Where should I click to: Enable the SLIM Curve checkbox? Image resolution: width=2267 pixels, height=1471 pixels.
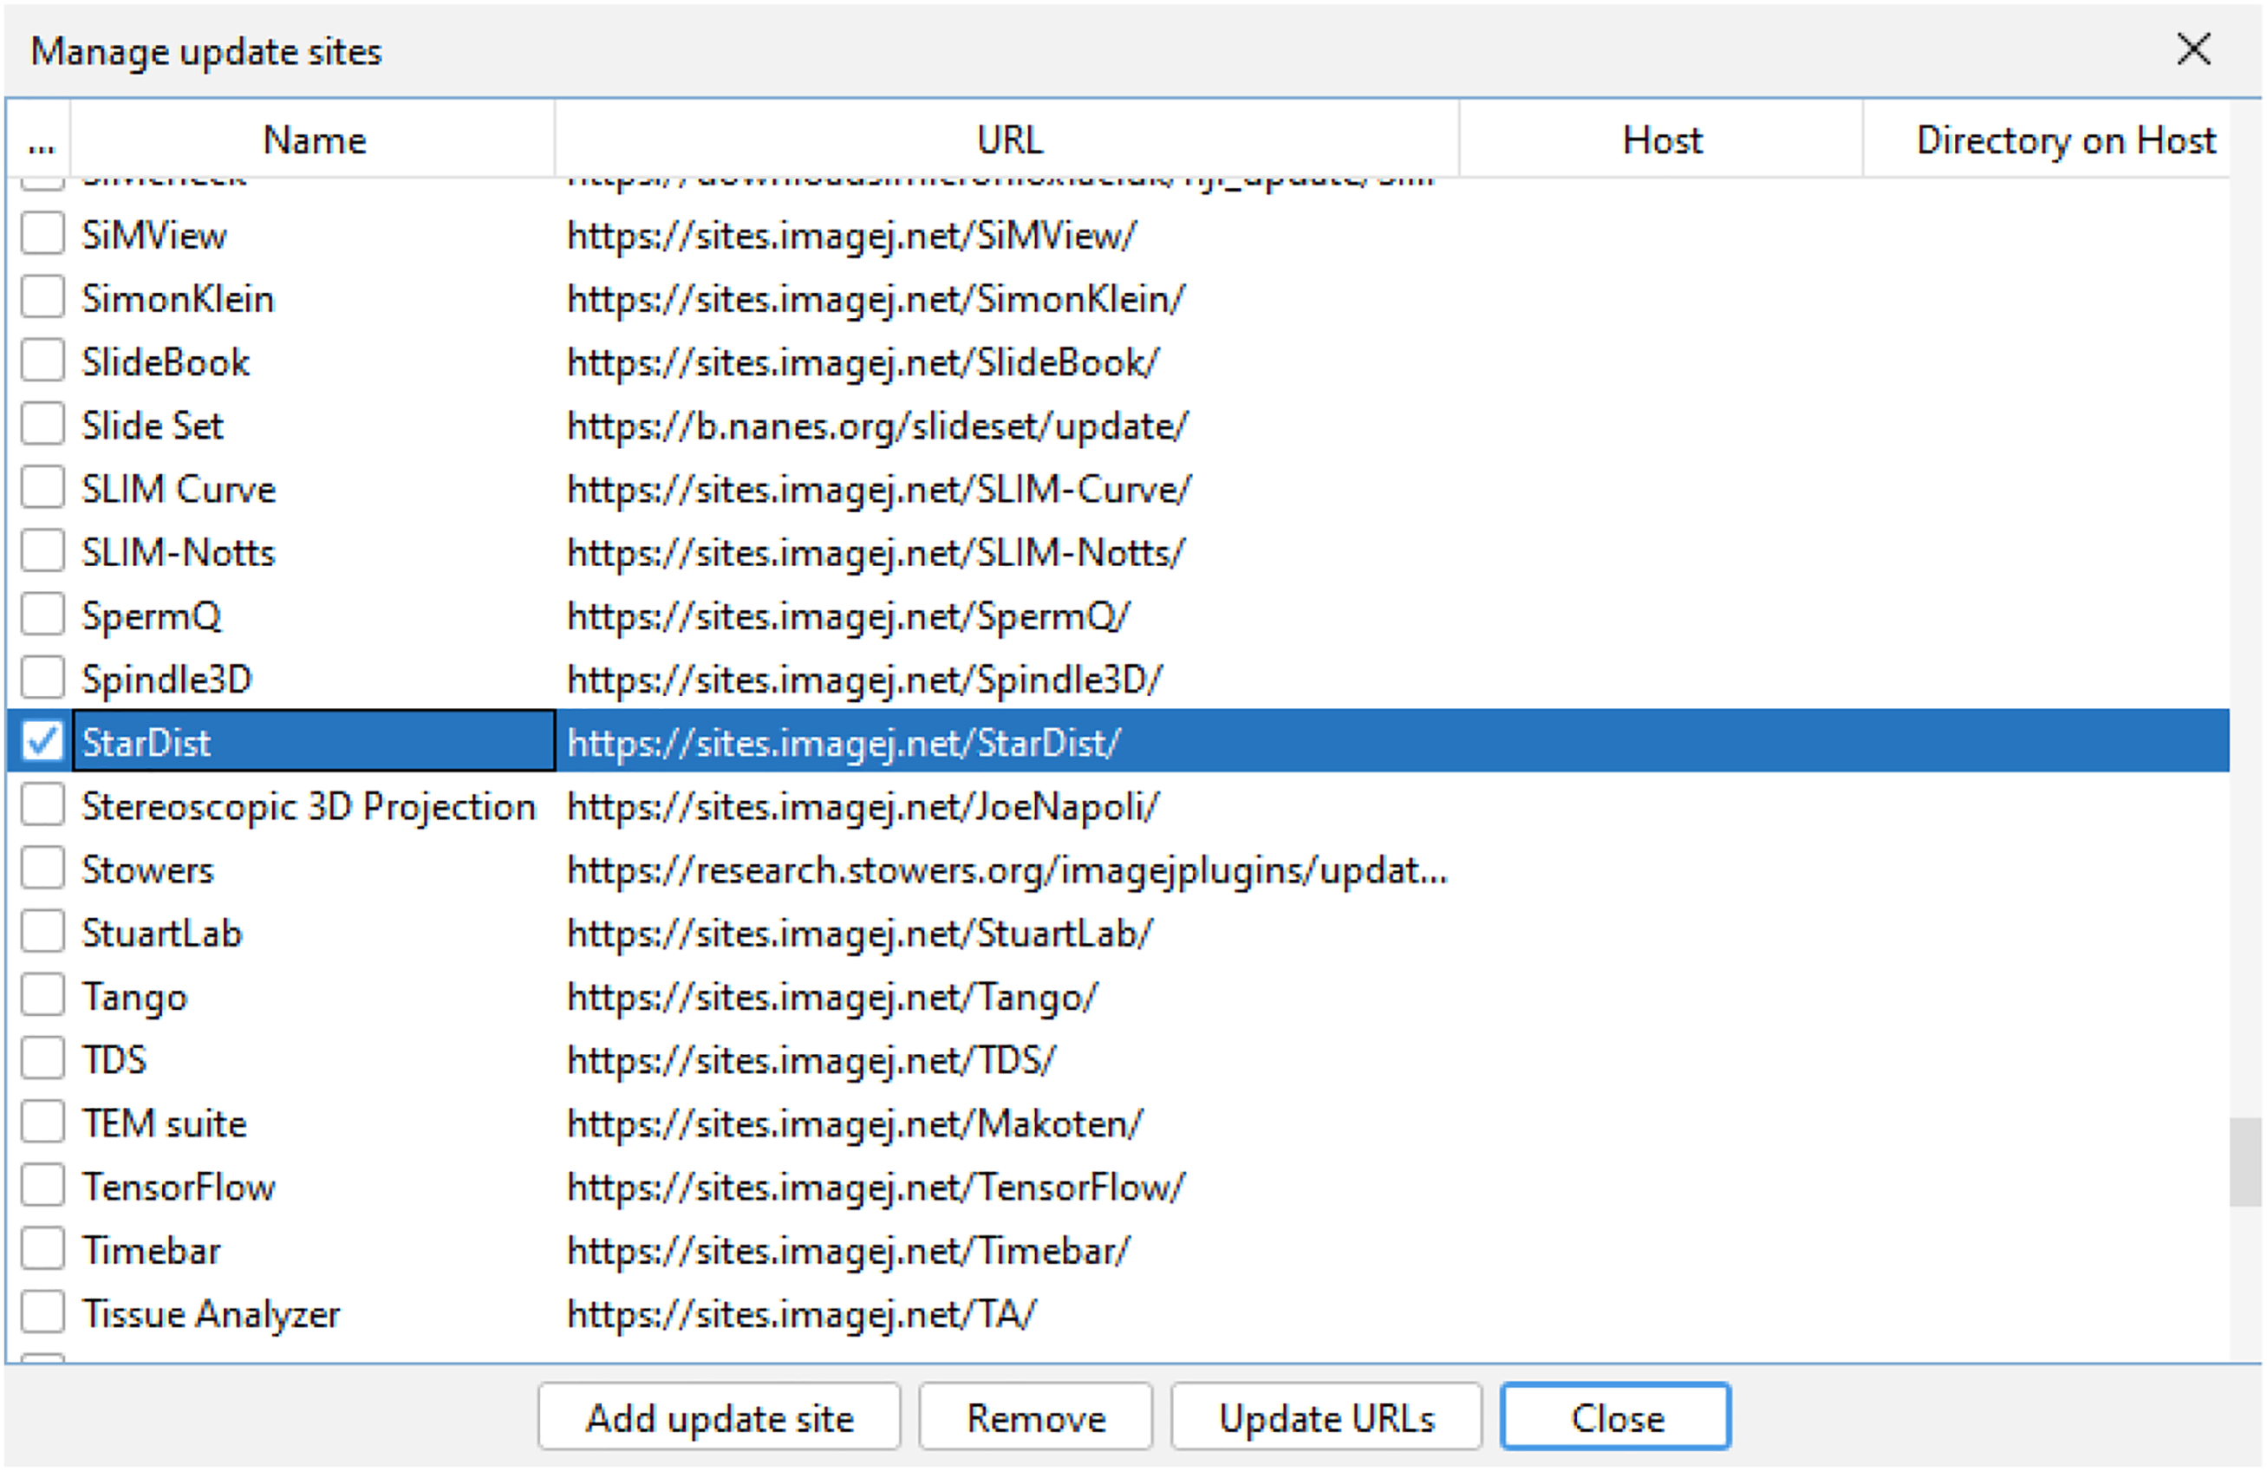coord(42,488)
